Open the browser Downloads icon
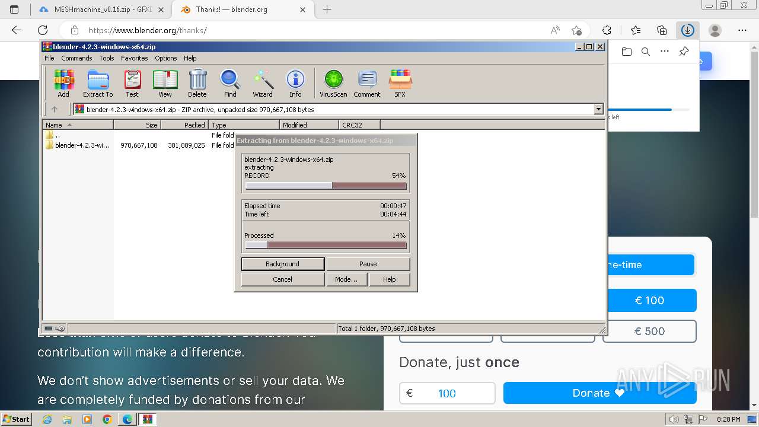Image resolution: width=759 pixels, height=427 pixels. pos(688,30)
